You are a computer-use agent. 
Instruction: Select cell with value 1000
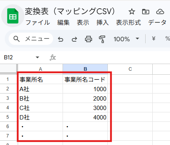85,89
